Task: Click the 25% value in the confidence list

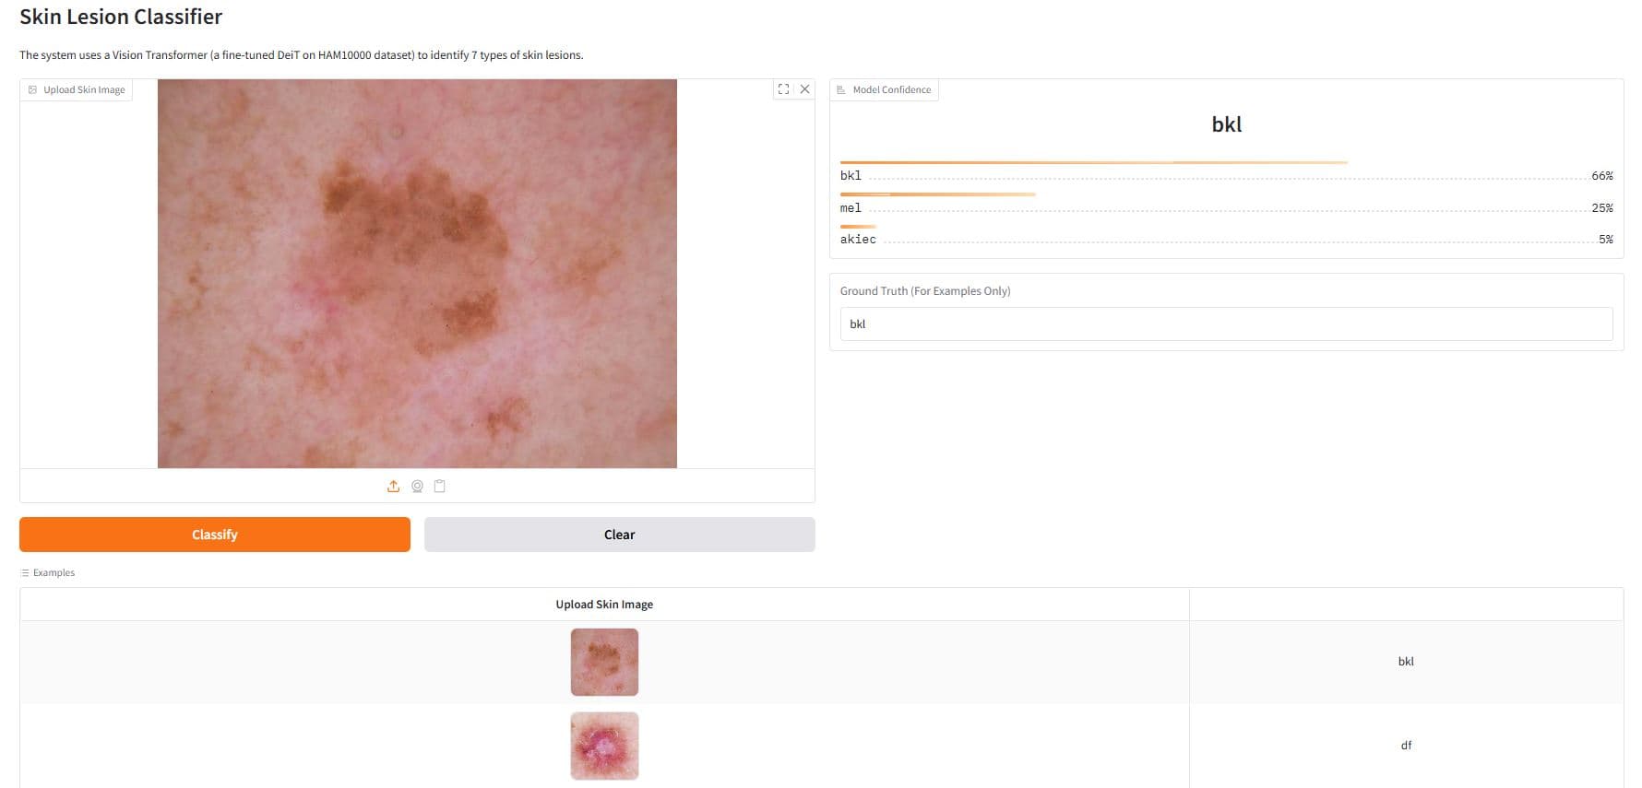Action: click(x=1601, y=208)
